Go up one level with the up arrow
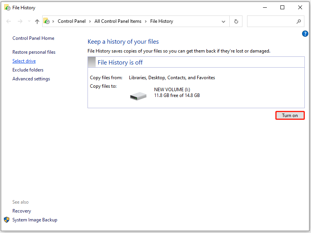Image resolution: width=311 pixels, height=233 pixels. 37,21
